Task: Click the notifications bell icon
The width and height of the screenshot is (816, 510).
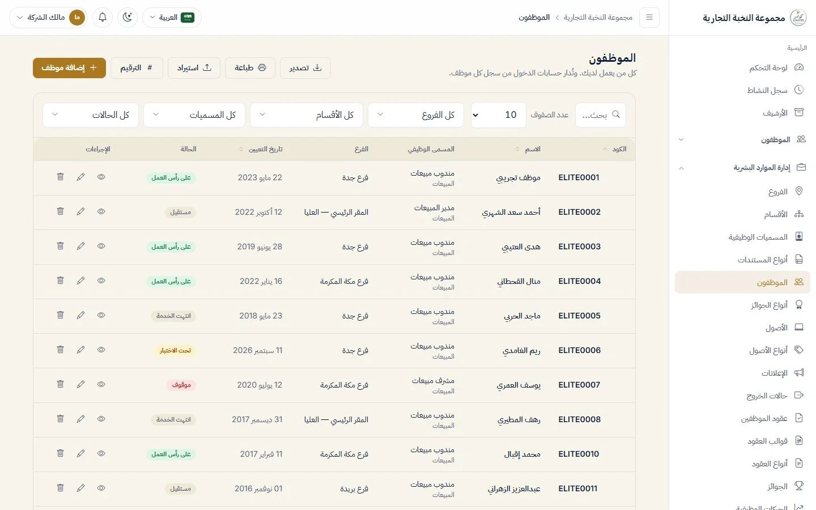Action: pos(103,18)
